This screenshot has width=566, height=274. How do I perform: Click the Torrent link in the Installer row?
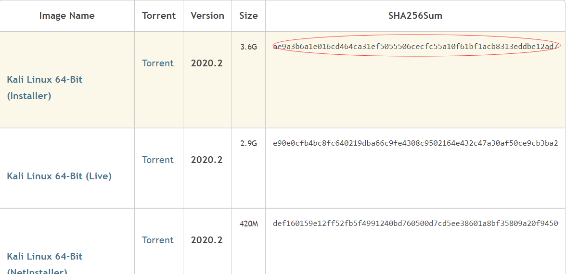tap(158, 63)
